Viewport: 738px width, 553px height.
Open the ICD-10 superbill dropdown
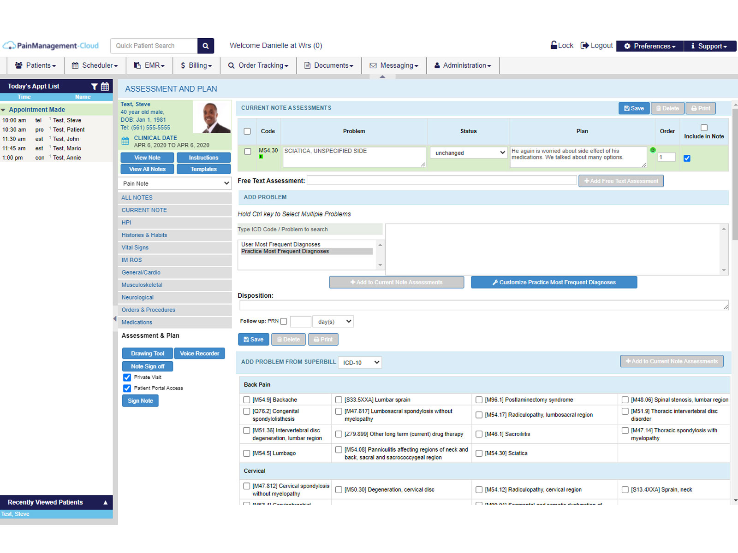click(x=360, y=363)
